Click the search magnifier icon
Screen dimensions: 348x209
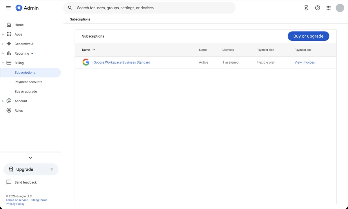pos(70,8)
